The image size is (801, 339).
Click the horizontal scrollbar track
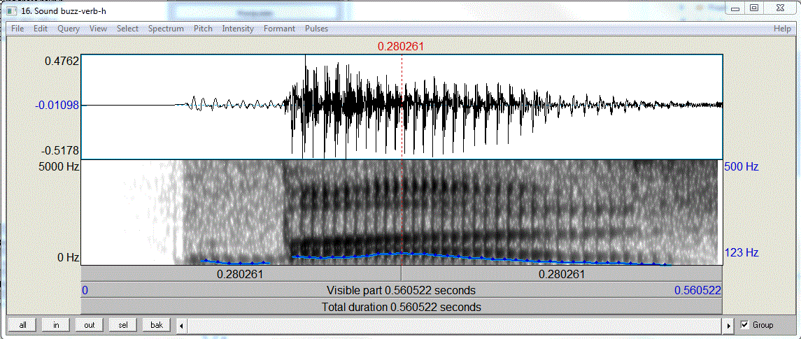click(x=455, y=325)
